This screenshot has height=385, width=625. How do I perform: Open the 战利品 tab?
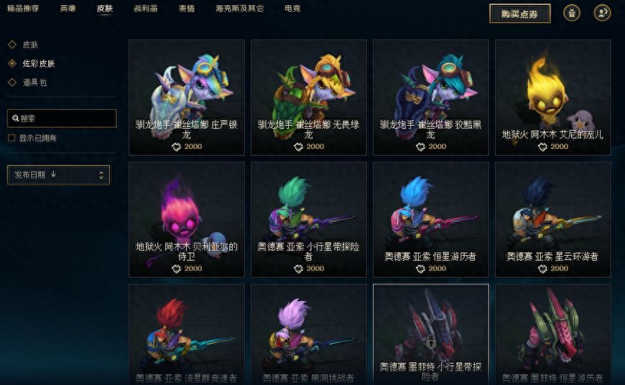tap(146, 9)
